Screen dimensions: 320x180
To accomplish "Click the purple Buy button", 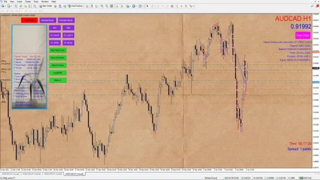I will pyautogui.click(x=55, y=28).
